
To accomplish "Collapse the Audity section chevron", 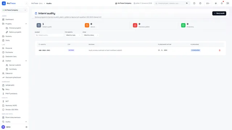I will click(x=26, y=122).
